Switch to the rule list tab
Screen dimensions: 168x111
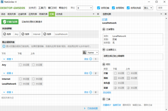[12, 14]
